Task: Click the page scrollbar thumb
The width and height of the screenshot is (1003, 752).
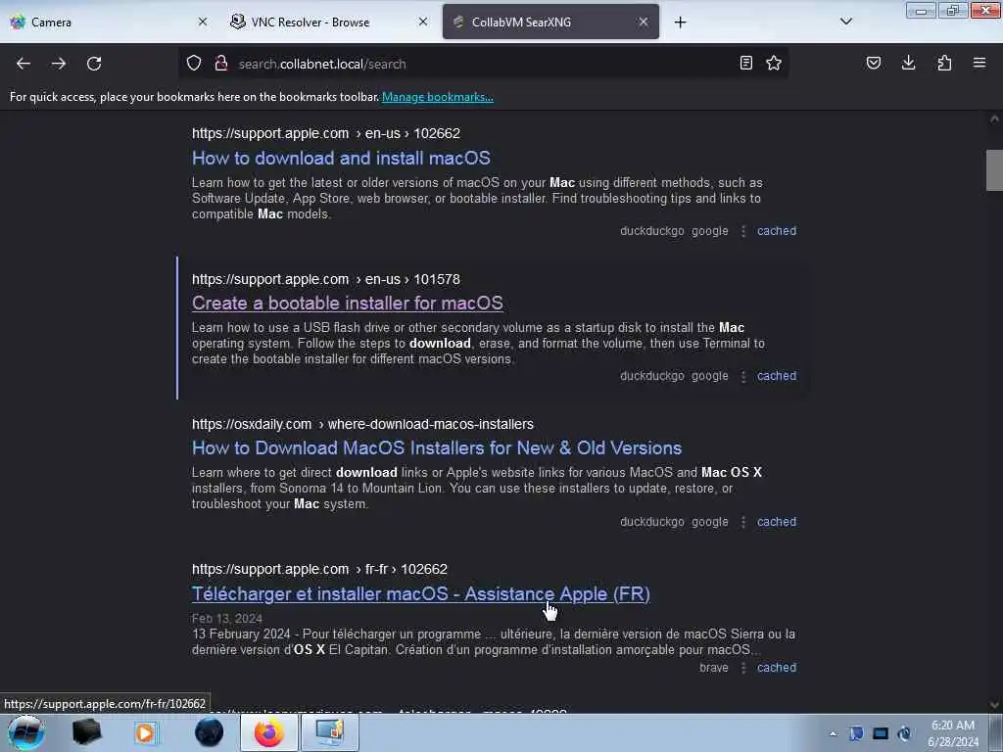Action: 994,170
